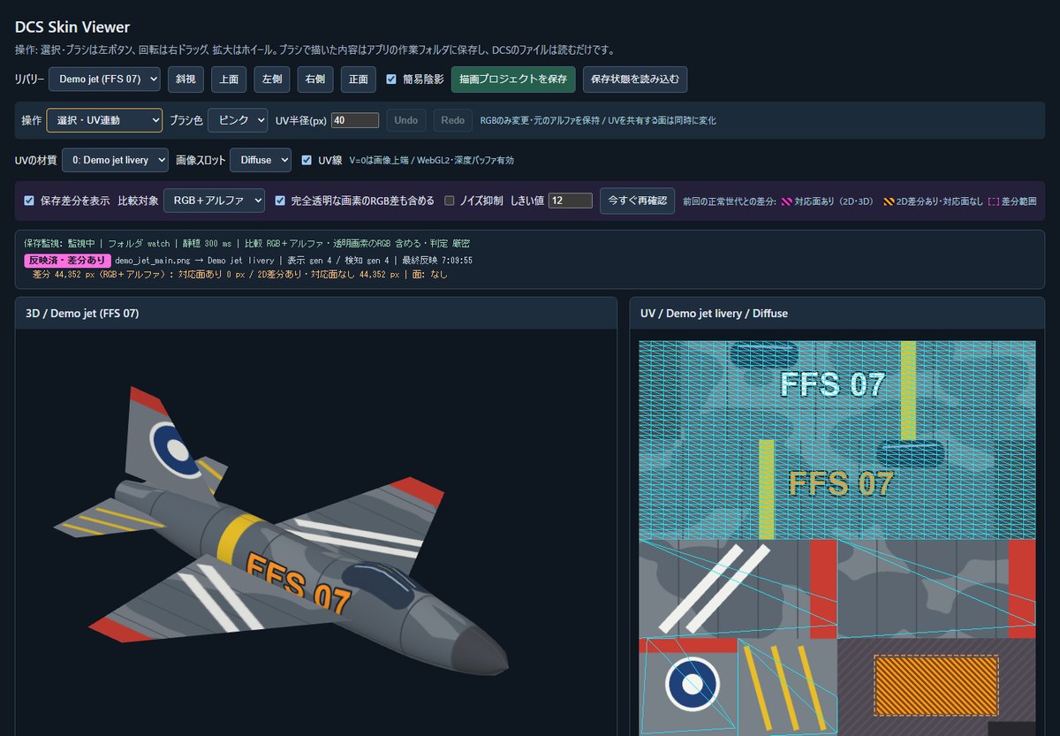1060x736 pixels.
Task: Open the 操作 mode dropdown 選択・UV連動
Action: point(104,120)
